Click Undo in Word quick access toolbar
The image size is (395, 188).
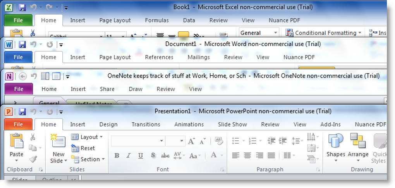click(x=33, y=44)
